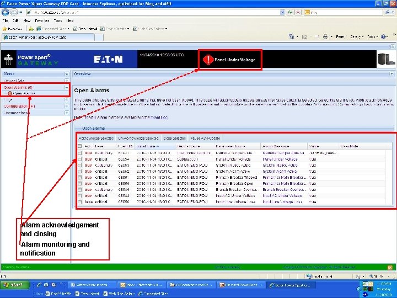Click the RSS feed icon in green footer

390,268
